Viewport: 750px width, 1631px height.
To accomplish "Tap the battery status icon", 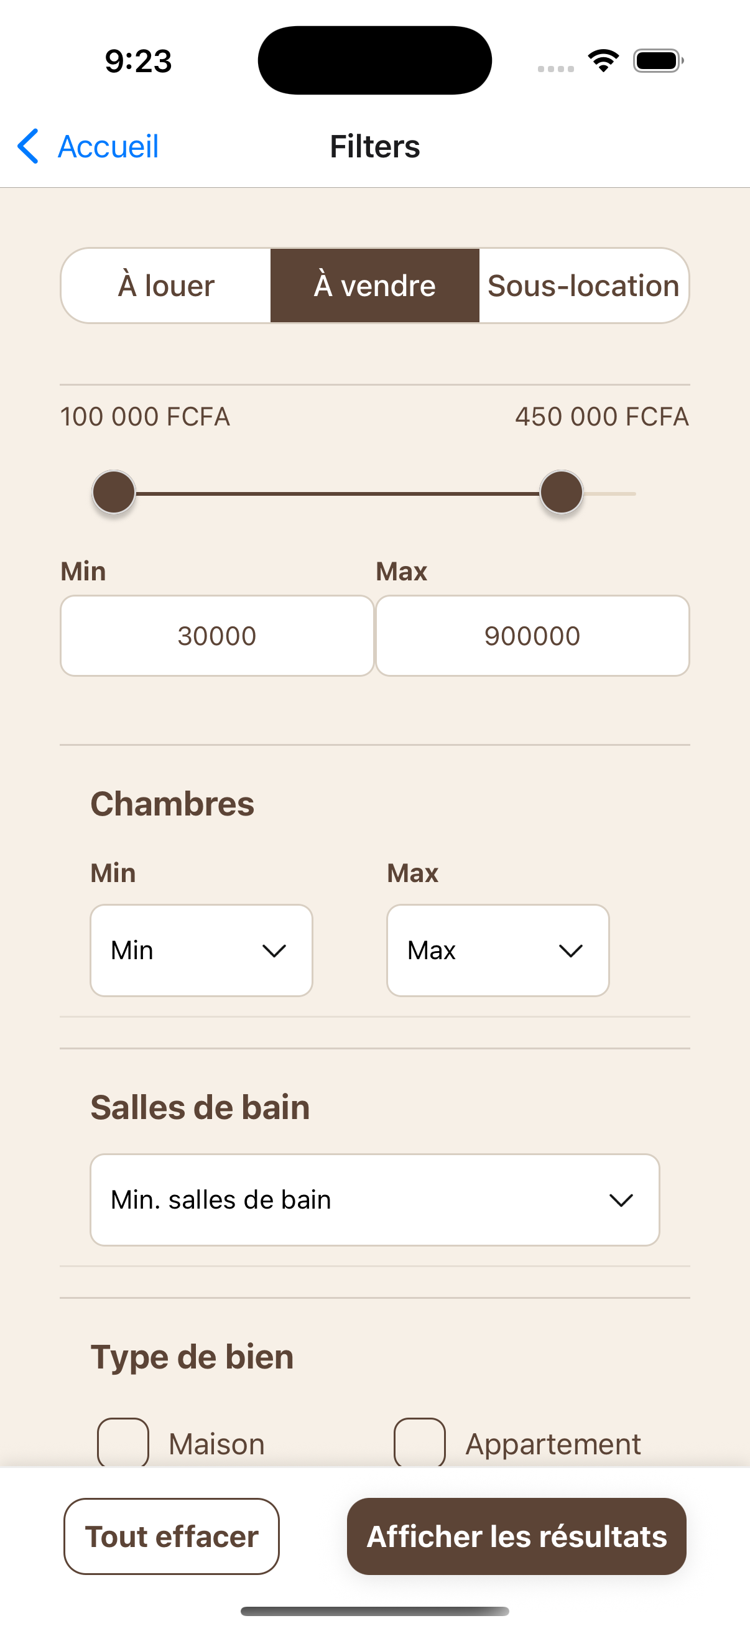I will [657, 61].
